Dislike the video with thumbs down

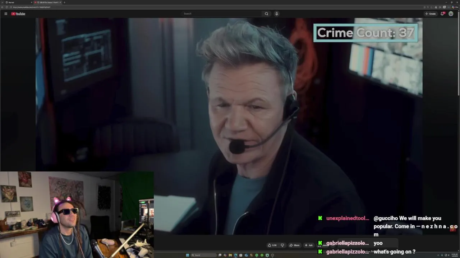[282, 245]
